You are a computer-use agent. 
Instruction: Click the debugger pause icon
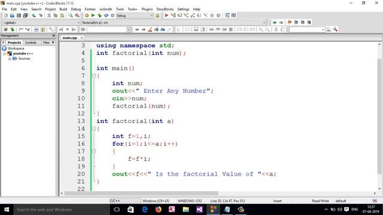coord(212,16)
